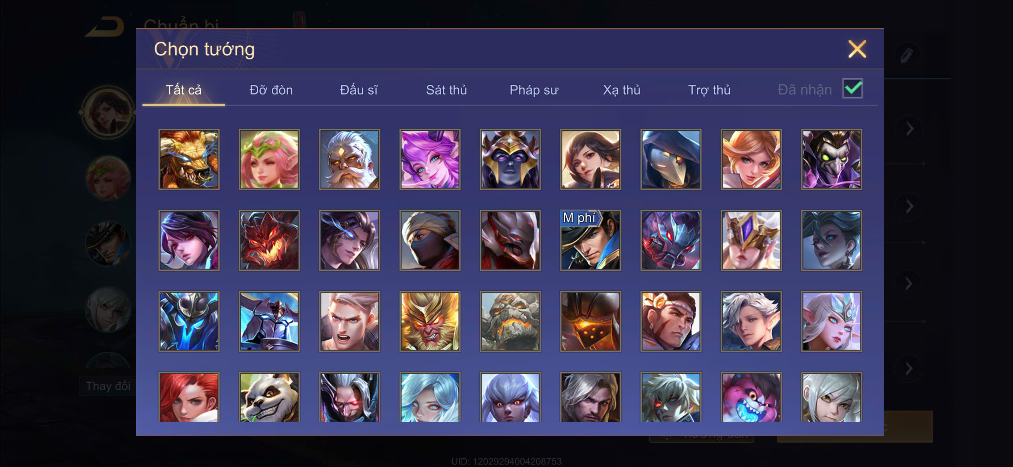Image resolution: width=1013 pixels, height=467 pixels.
Task: Toggle the 'Đã nhận' checkbox
Action: 852,88
